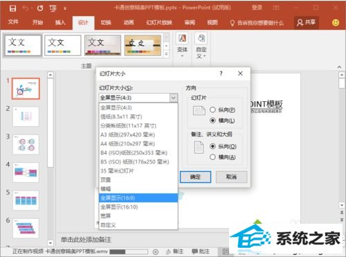Click the dialog help question mark
346x257 pixels.
point(221,73)
